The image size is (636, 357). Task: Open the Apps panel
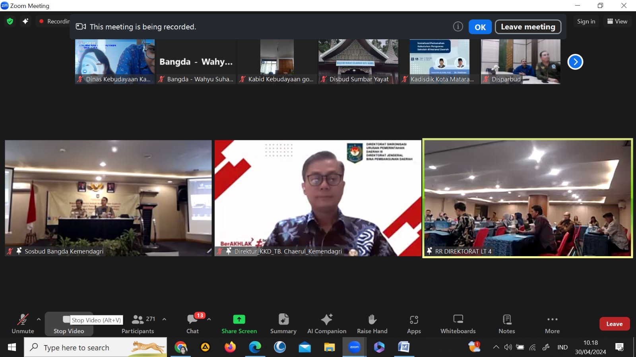413,323
